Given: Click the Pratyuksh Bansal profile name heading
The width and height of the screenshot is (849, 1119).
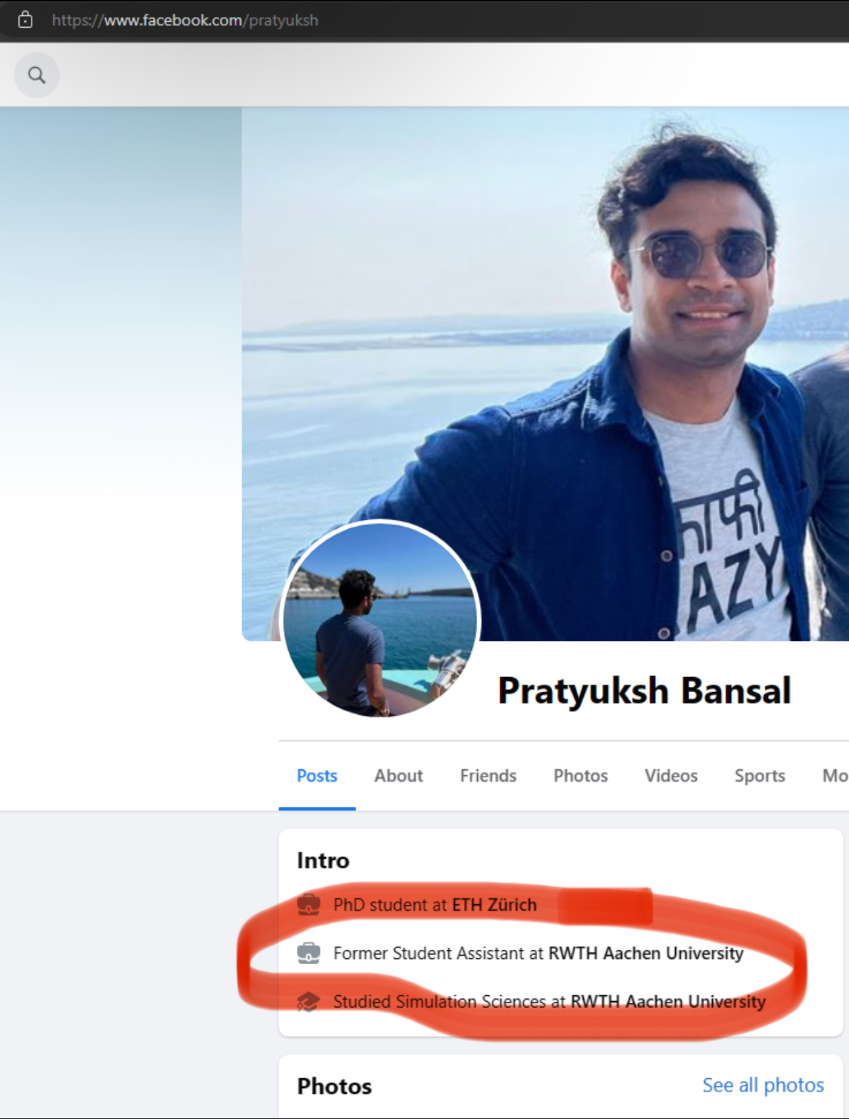Looking at the screenshot, I should pyautogui.click(x=644, y=690).
